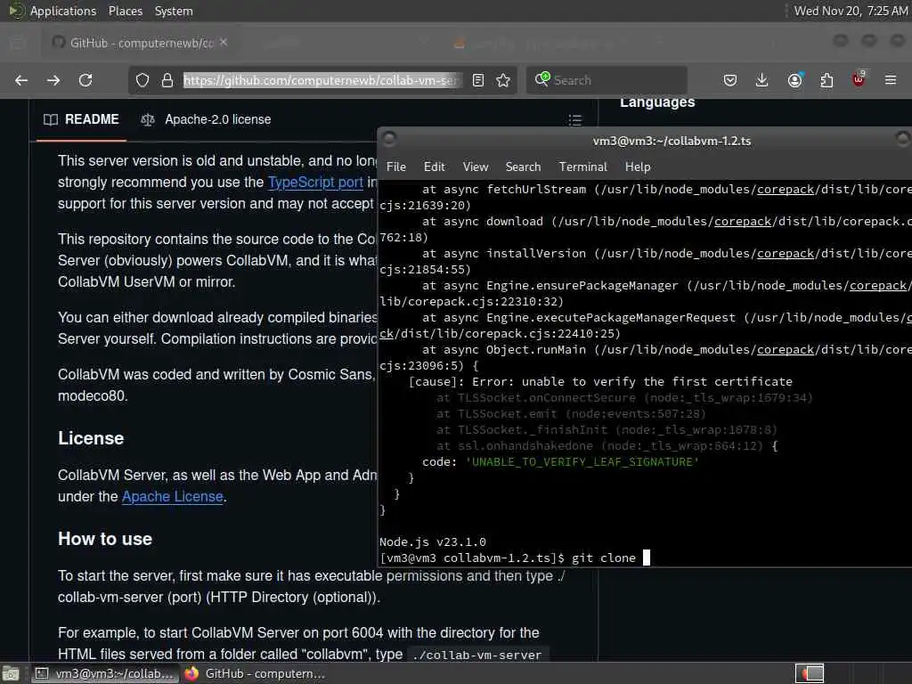Click the License heading
This screenshot has height=684, width=912.
coord(91,438)
